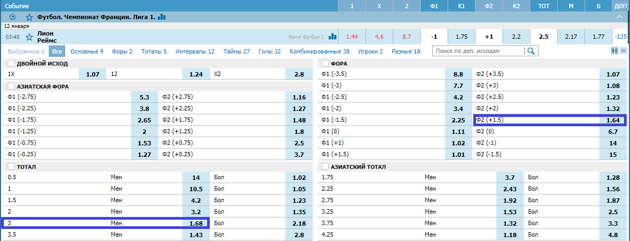Select 1X double chance odds 1.07
Image resolution: width=630 pixels, height=241 pixels.
coord(93,74)
